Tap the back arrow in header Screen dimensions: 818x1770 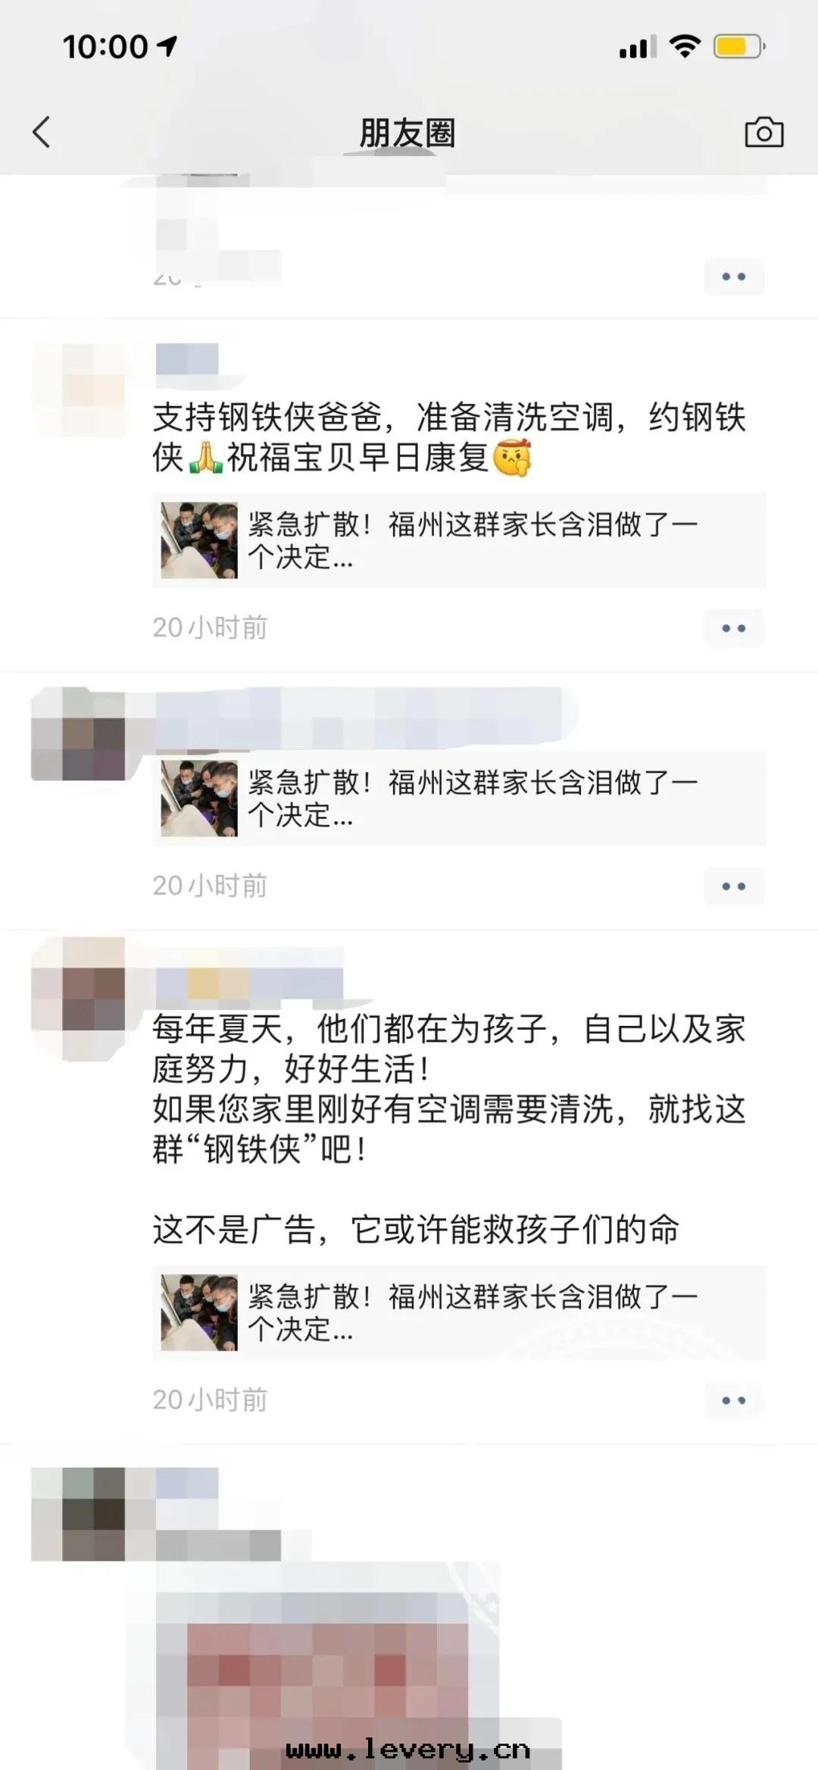pos(42,132)
